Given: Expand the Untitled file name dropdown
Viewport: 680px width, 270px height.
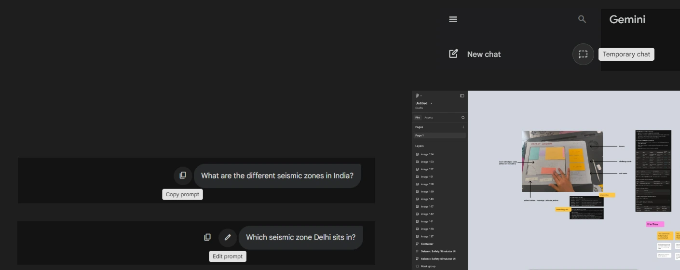Looking at the screenshot, I should click(x=431, y=103).
